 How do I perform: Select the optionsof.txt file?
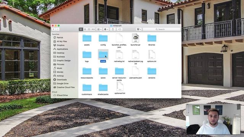(x=120, y=86)
